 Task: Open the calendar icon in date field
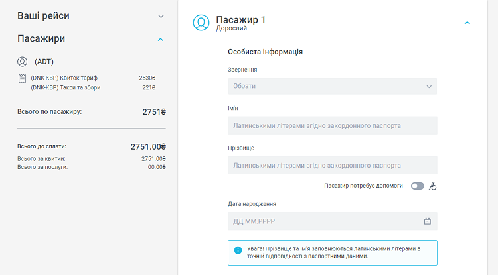(428, 221)
